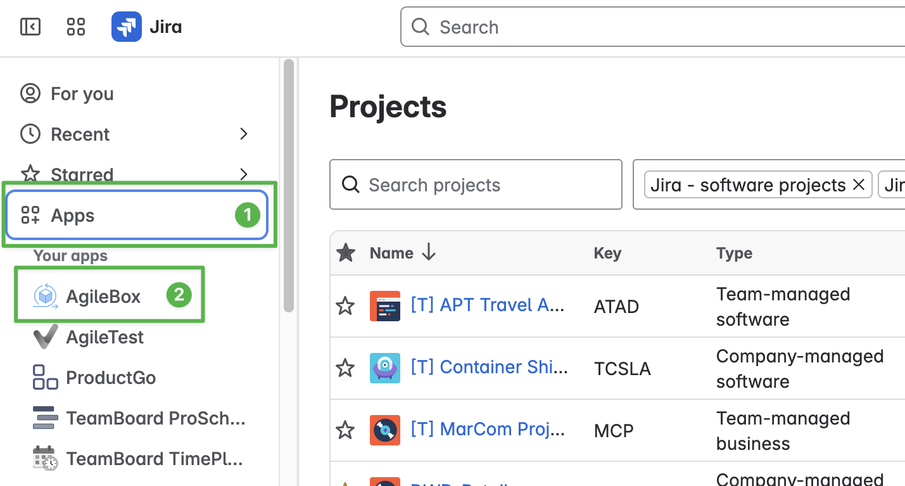Remove the Jira software projects filter

click(859, 184)
